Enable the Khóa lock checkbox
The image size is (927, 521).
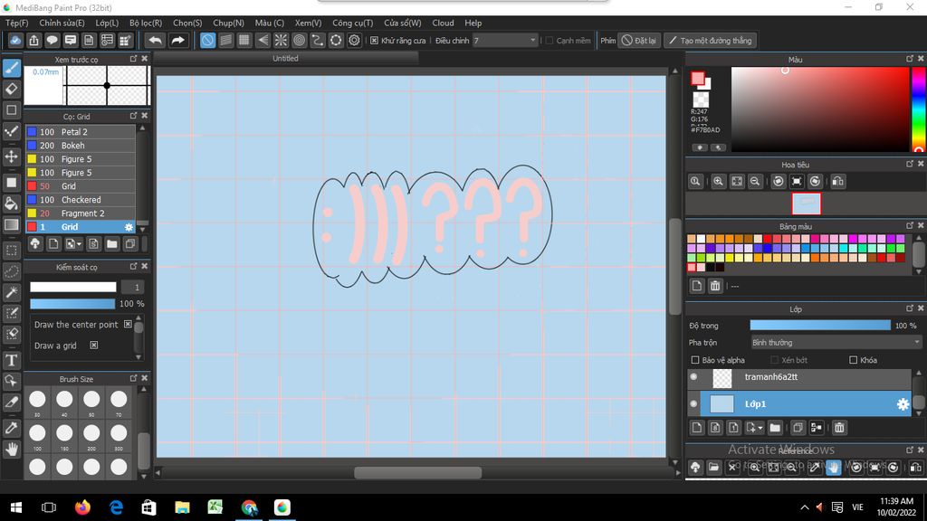tap(853, 360)
